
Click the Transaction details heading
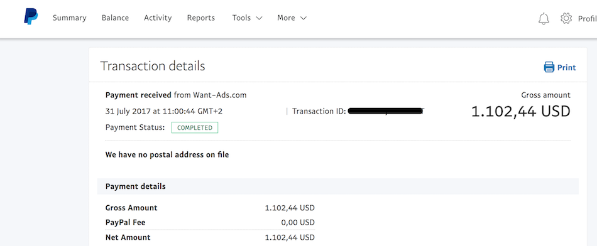153,66
